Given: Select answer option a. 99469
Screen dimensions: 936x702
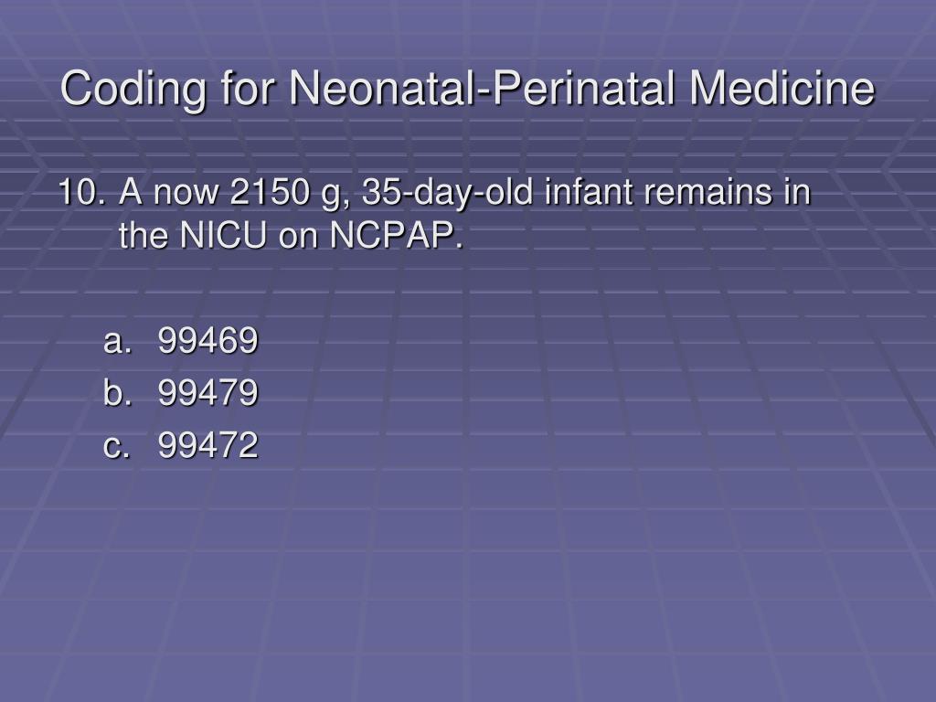Looking at the screenshot, I should coord(180,341).
